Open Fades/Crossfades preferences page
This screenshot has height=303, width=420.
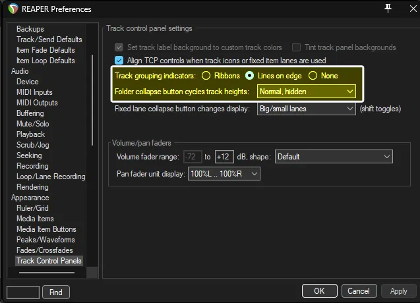pos(44,250)
